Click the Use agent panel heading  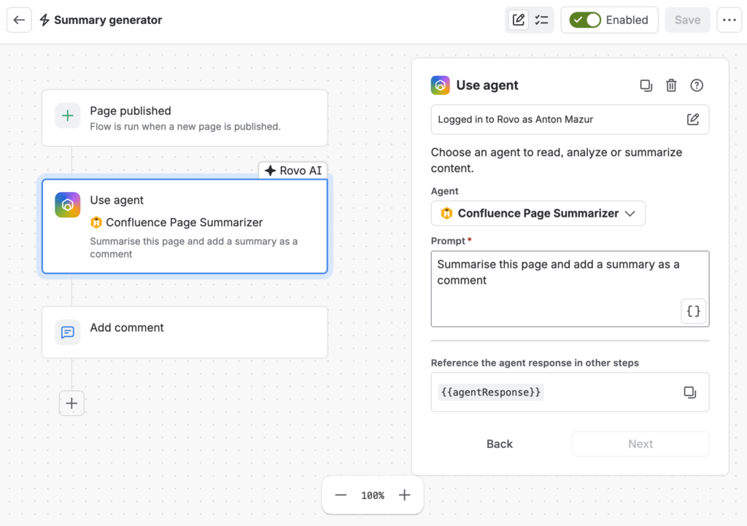[487, 85]
